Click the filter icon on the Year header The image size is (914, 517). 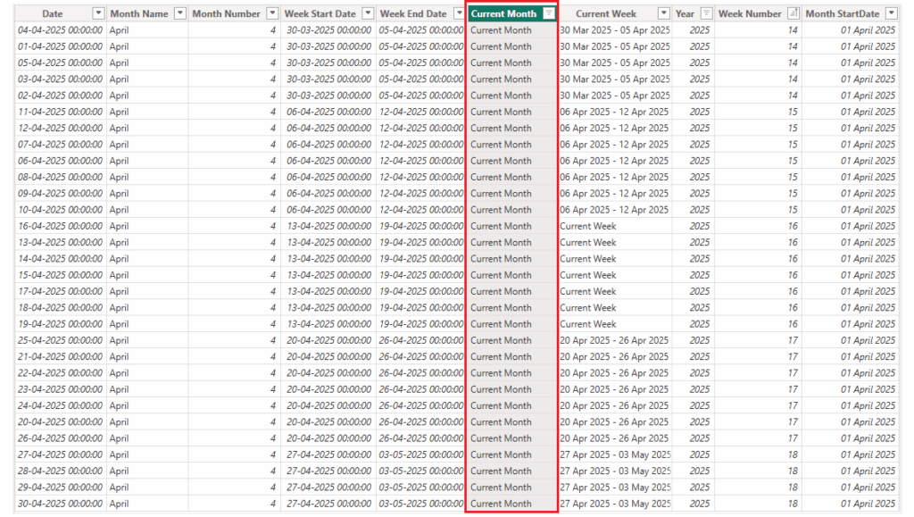click(707, 13)
